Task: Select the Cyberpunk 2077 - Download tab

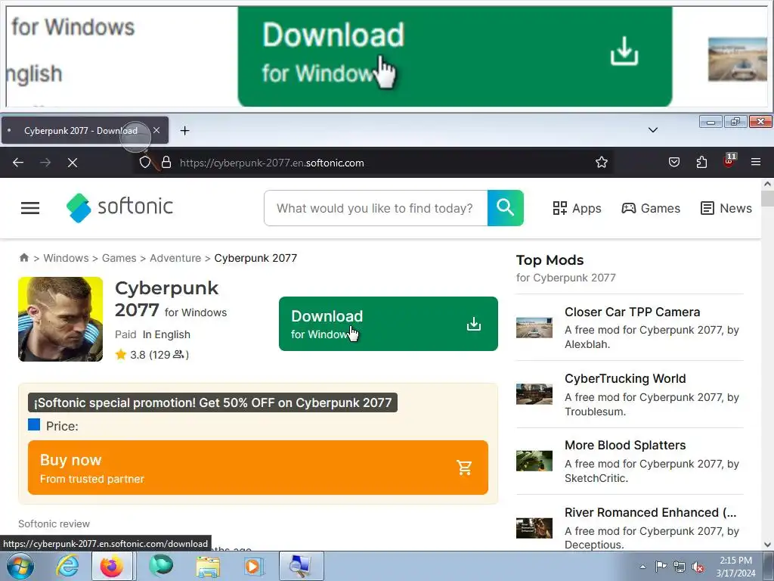Action: [x=85, y=130]
